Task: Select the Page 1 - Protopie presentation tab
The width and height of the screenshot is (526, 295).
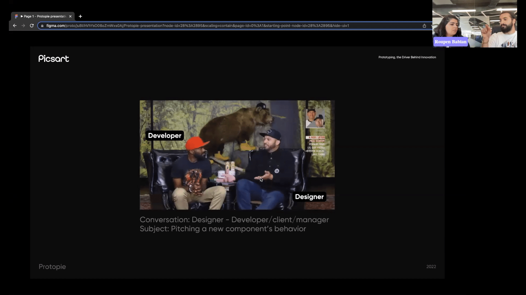Action: (x=44, y=16)
